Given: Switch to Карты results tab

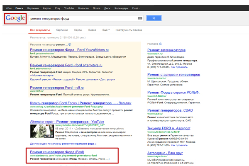Looking at the screenshot, I should (x=78, y=30).
